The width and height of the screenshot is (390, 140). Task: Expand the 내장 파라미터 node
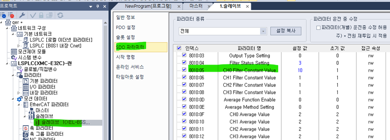[18, 93]
